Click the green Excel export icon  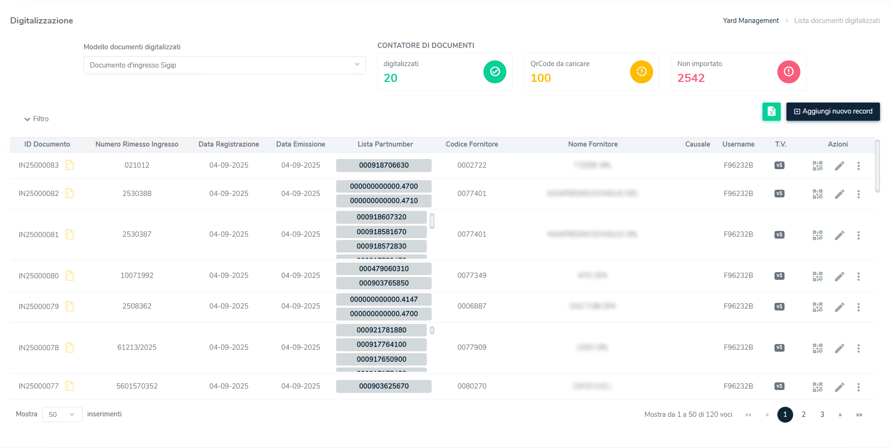click(x=771, y=112)
